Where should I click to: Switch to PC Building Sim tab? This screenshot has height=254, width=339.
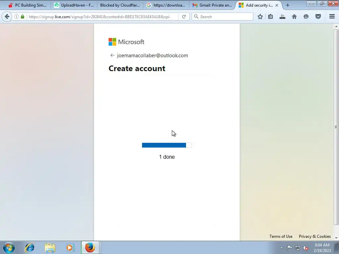(27, 5)
